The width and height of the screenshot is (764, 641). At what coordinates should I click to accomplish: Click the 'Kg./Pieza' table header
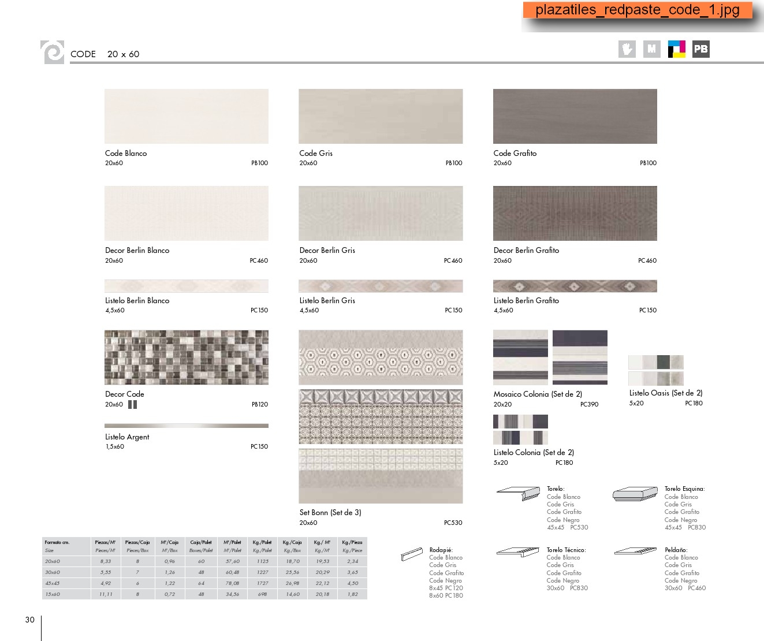[x=352, y=542]
